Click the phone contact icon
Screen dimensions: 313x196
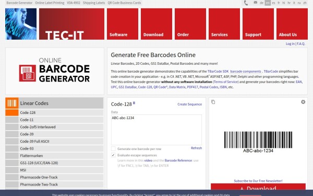pyautogui.click(x=246, y=3)
